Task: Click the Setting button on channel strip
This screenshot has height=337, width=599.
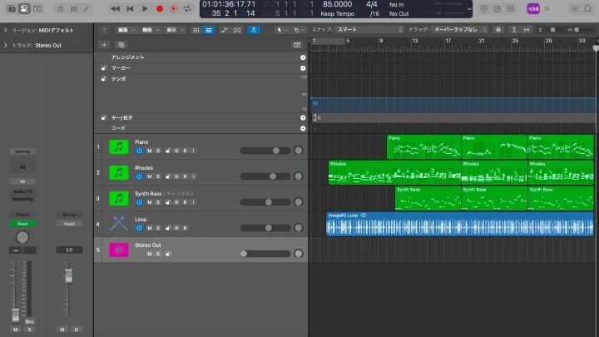Action: (22, 151)
